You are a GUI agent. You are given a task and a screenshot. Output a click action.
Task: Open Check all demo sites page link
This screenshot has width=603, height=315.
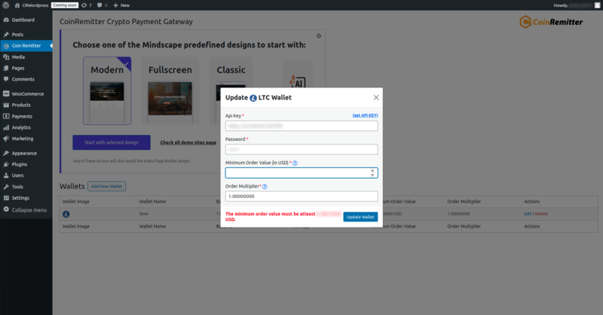point(188,142)
